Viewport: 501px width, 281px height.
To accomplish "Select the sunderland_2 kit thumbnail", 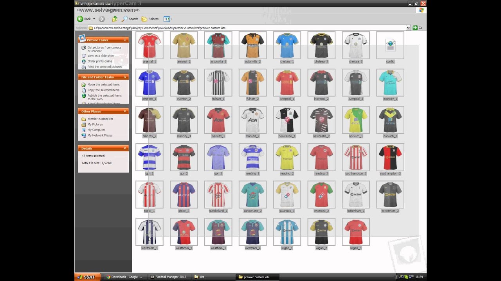I will click(x=252, y=195).
